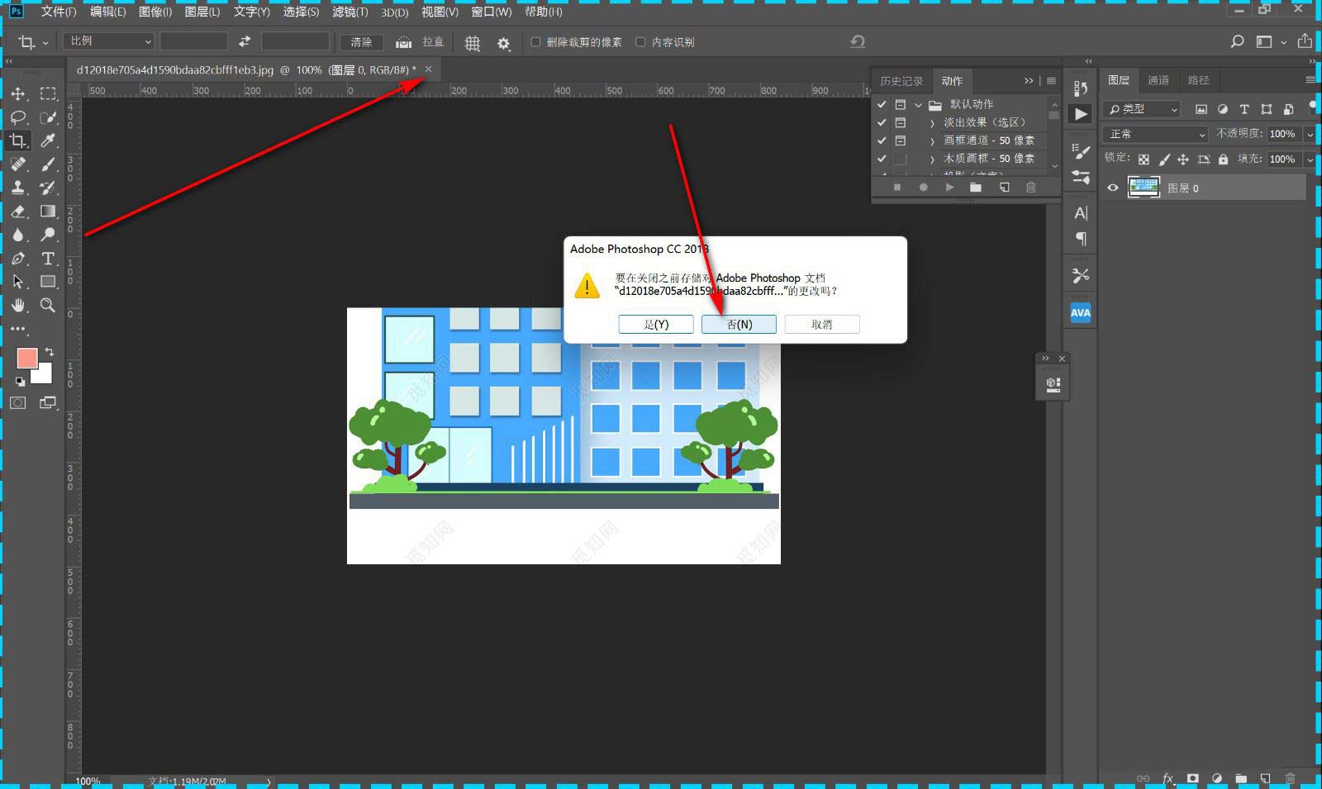
Task: Click the foreground color swatch
Action: (x=27, y=358)
